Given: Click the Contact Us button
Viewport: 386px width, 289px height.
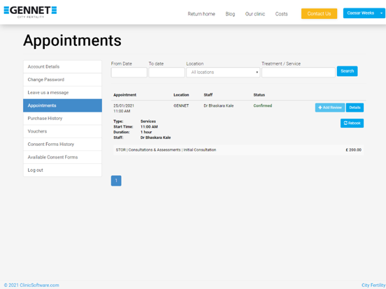Looking at the screenshot, I should pos(319,14).
